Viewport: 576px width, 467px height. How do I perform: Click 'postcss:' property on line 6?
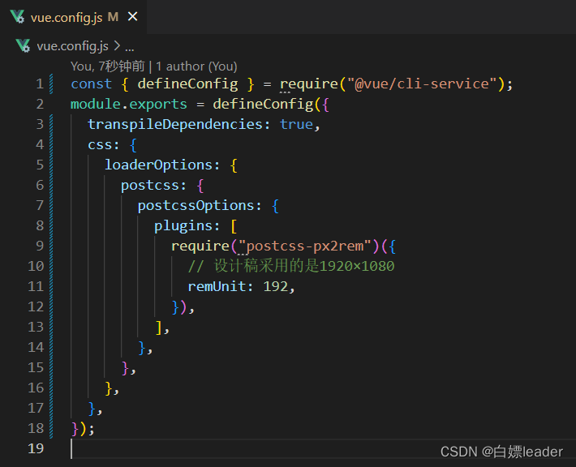click(x=153, y=186)
